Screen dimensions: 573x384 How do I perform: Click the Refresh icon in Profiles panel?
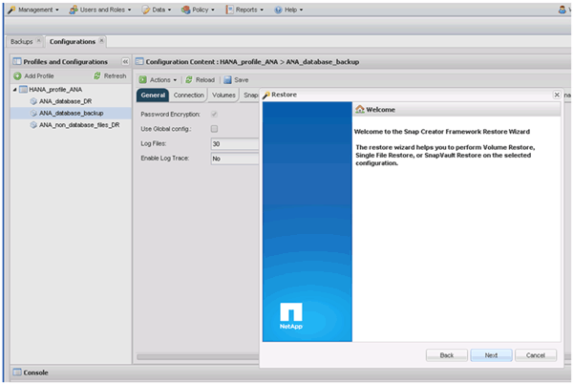point(96,75)
